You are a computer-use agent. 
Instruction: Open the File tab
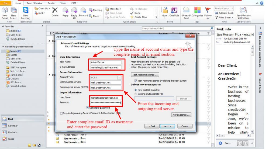point(6,3)
